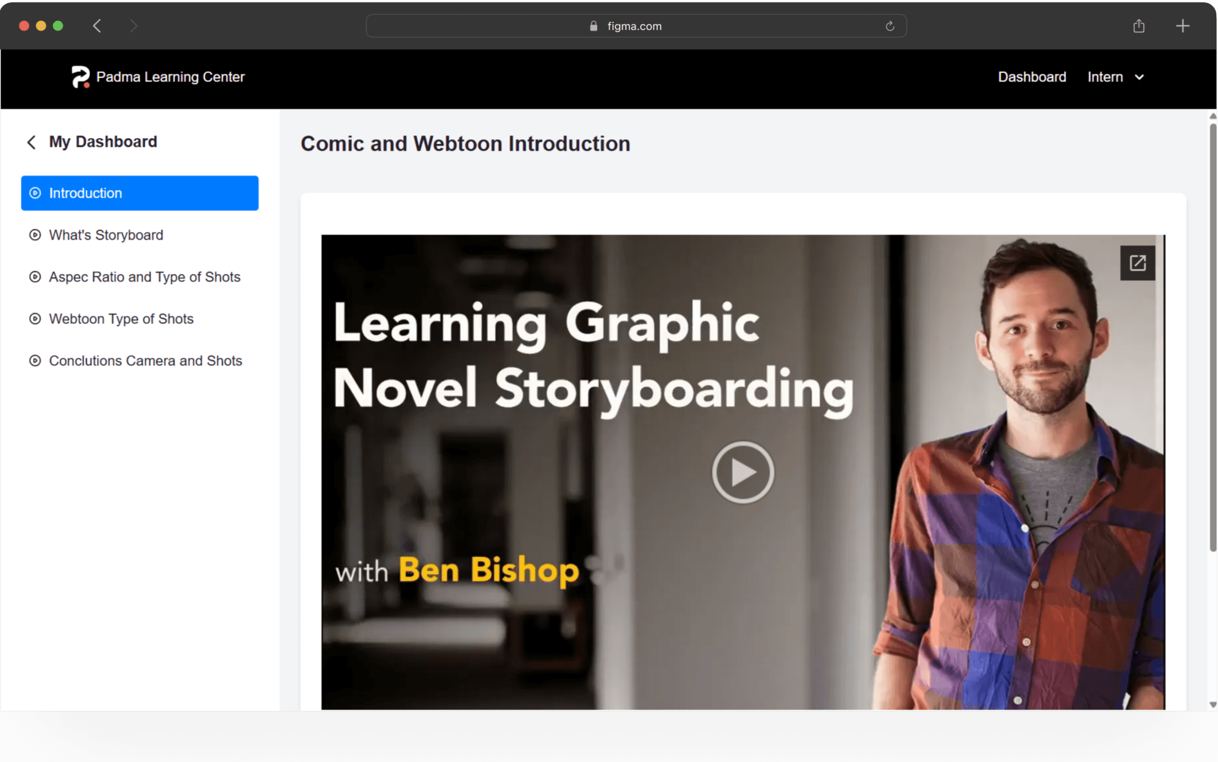Click the browser reload icon

pos(890,27)
